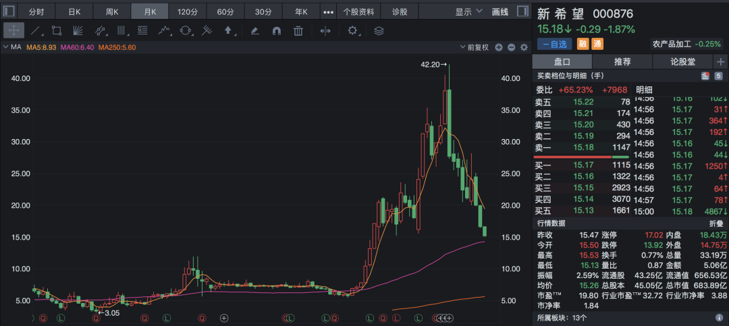Click the 卖一 15.18 order row
Image resolution: width=729 pixels, height=326 pixels.
[x=581, y=147]
